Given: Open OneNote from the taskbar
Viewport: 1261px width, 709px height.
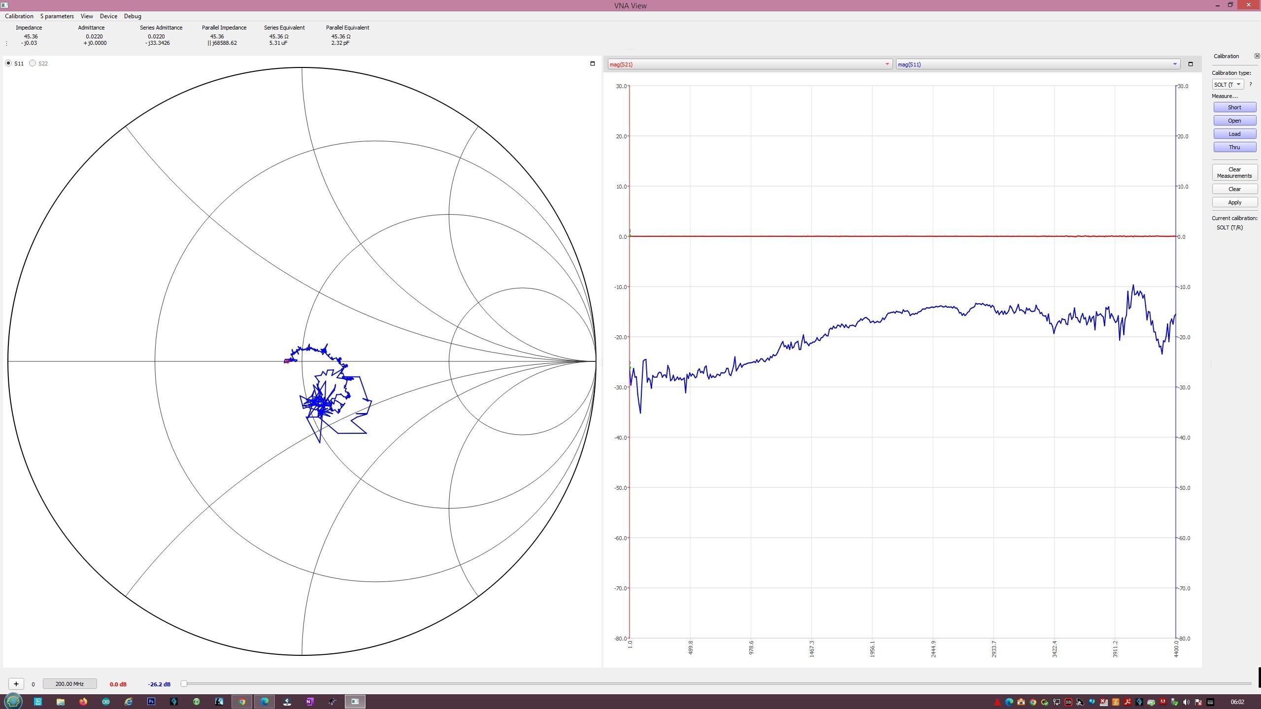Looking at the screenshot, I should click(310, 702).
